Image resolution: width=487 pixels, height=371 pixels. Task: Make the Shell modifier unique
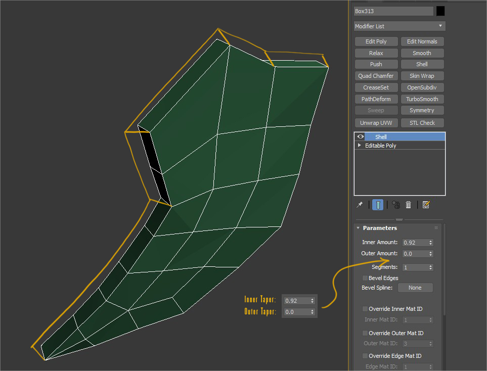point(395,205)
